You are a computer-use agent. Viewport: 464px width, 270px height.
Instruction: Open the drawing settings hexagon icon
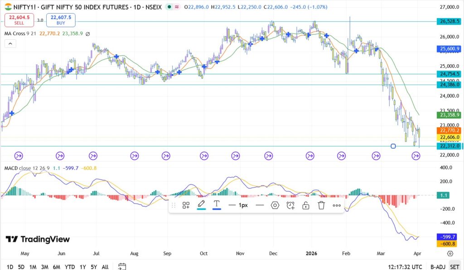coord(275,205)
